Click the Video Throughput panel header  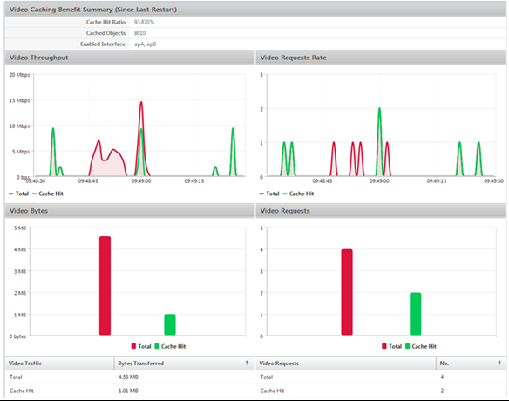pos(130,58)
